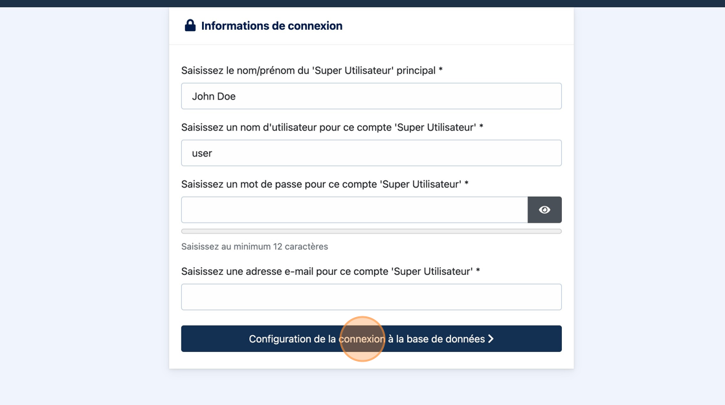The height and width of the screenshot is (405, 725).
Task: Click the adresse e-mail field label
Action: (x=327, y=272)
